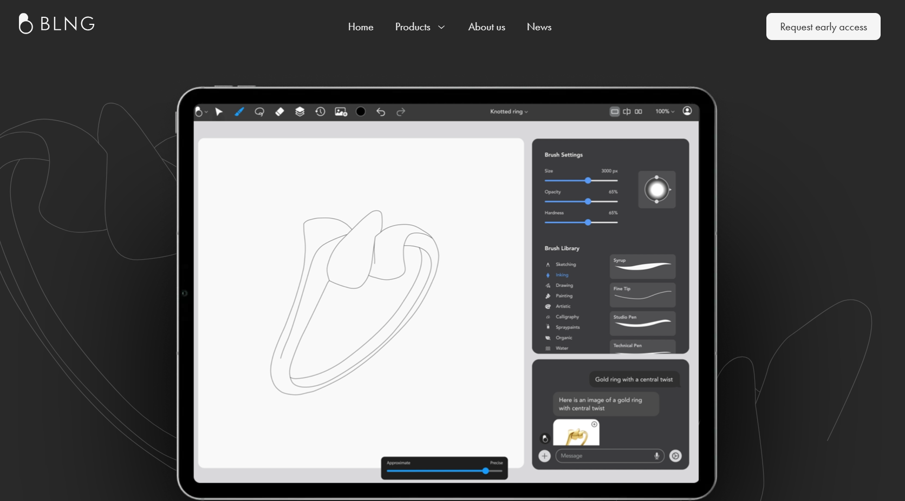Adjust the Opacity slider

tap(588, 201)
